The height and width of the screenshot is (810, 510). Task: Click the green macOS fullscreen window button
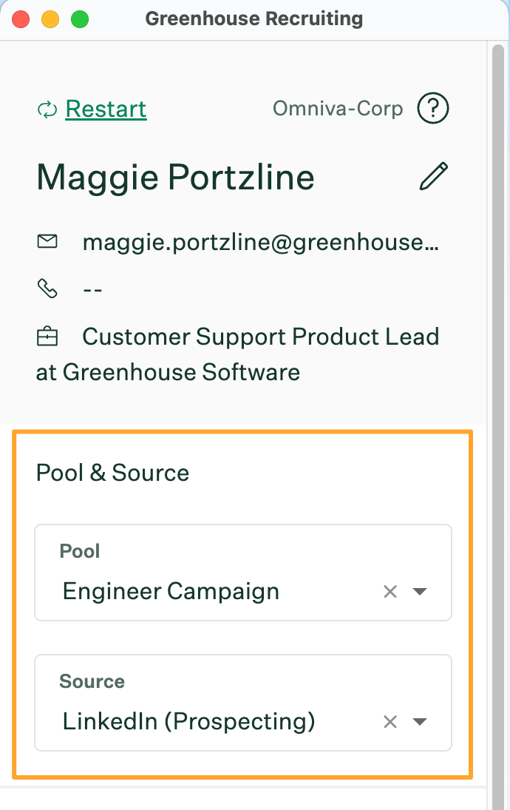pos(80,20)
